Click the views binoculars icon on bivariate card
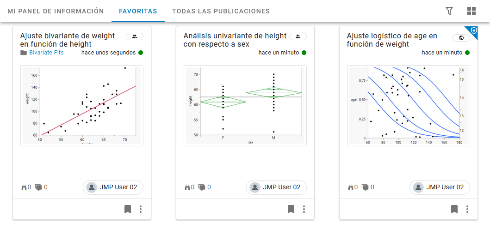Screen dimensions: 490x229 (25, 187)
